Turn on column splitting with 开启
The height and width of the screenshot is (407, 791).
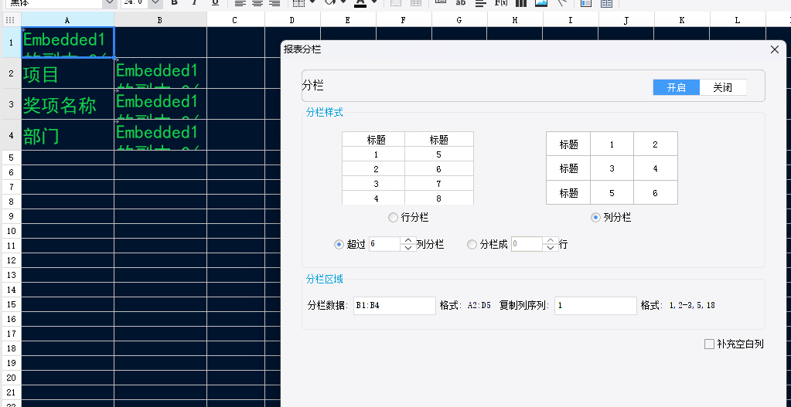tap(676, 87)
